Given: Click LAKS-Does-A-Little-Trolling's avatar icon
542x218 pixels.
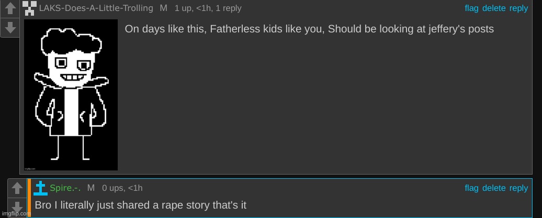Looking at the screenshot, I should pos(30,8).
